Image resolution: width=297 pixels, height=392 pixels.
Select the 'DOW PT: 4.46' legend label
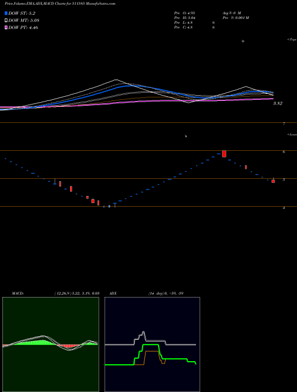tap(23, 28)
